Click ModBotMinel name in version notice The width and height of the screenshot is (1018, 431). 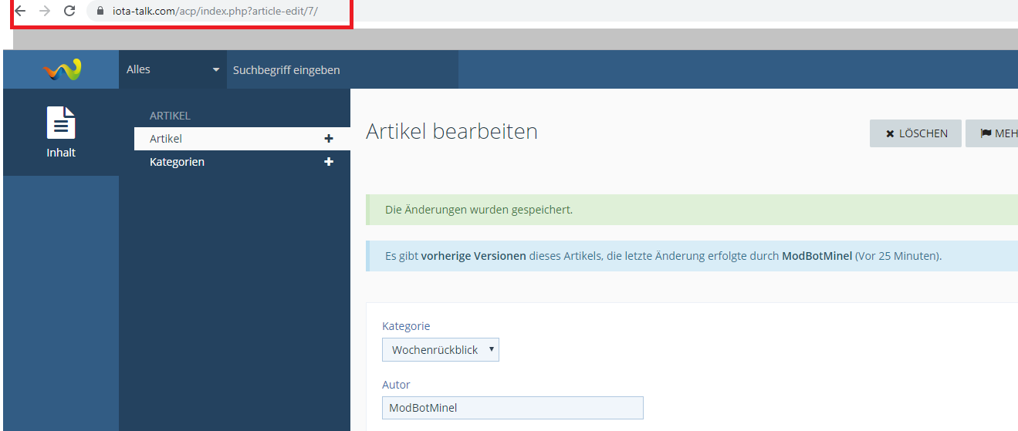coord(817,256)
